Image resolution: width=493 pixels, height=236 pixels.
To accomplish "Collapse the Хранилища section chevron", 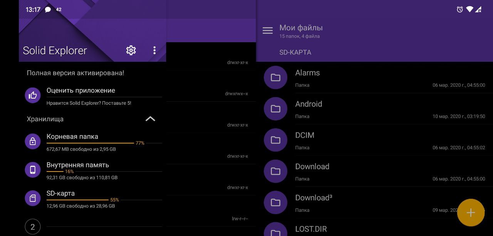I will (150, 119).
